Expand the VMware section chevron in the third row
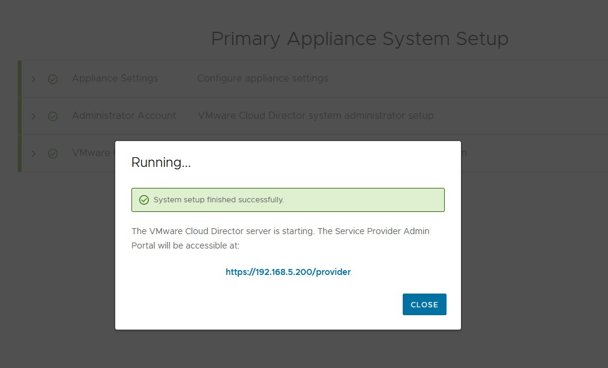The width and height of the screenshot is (608, 368). (34, 154)
